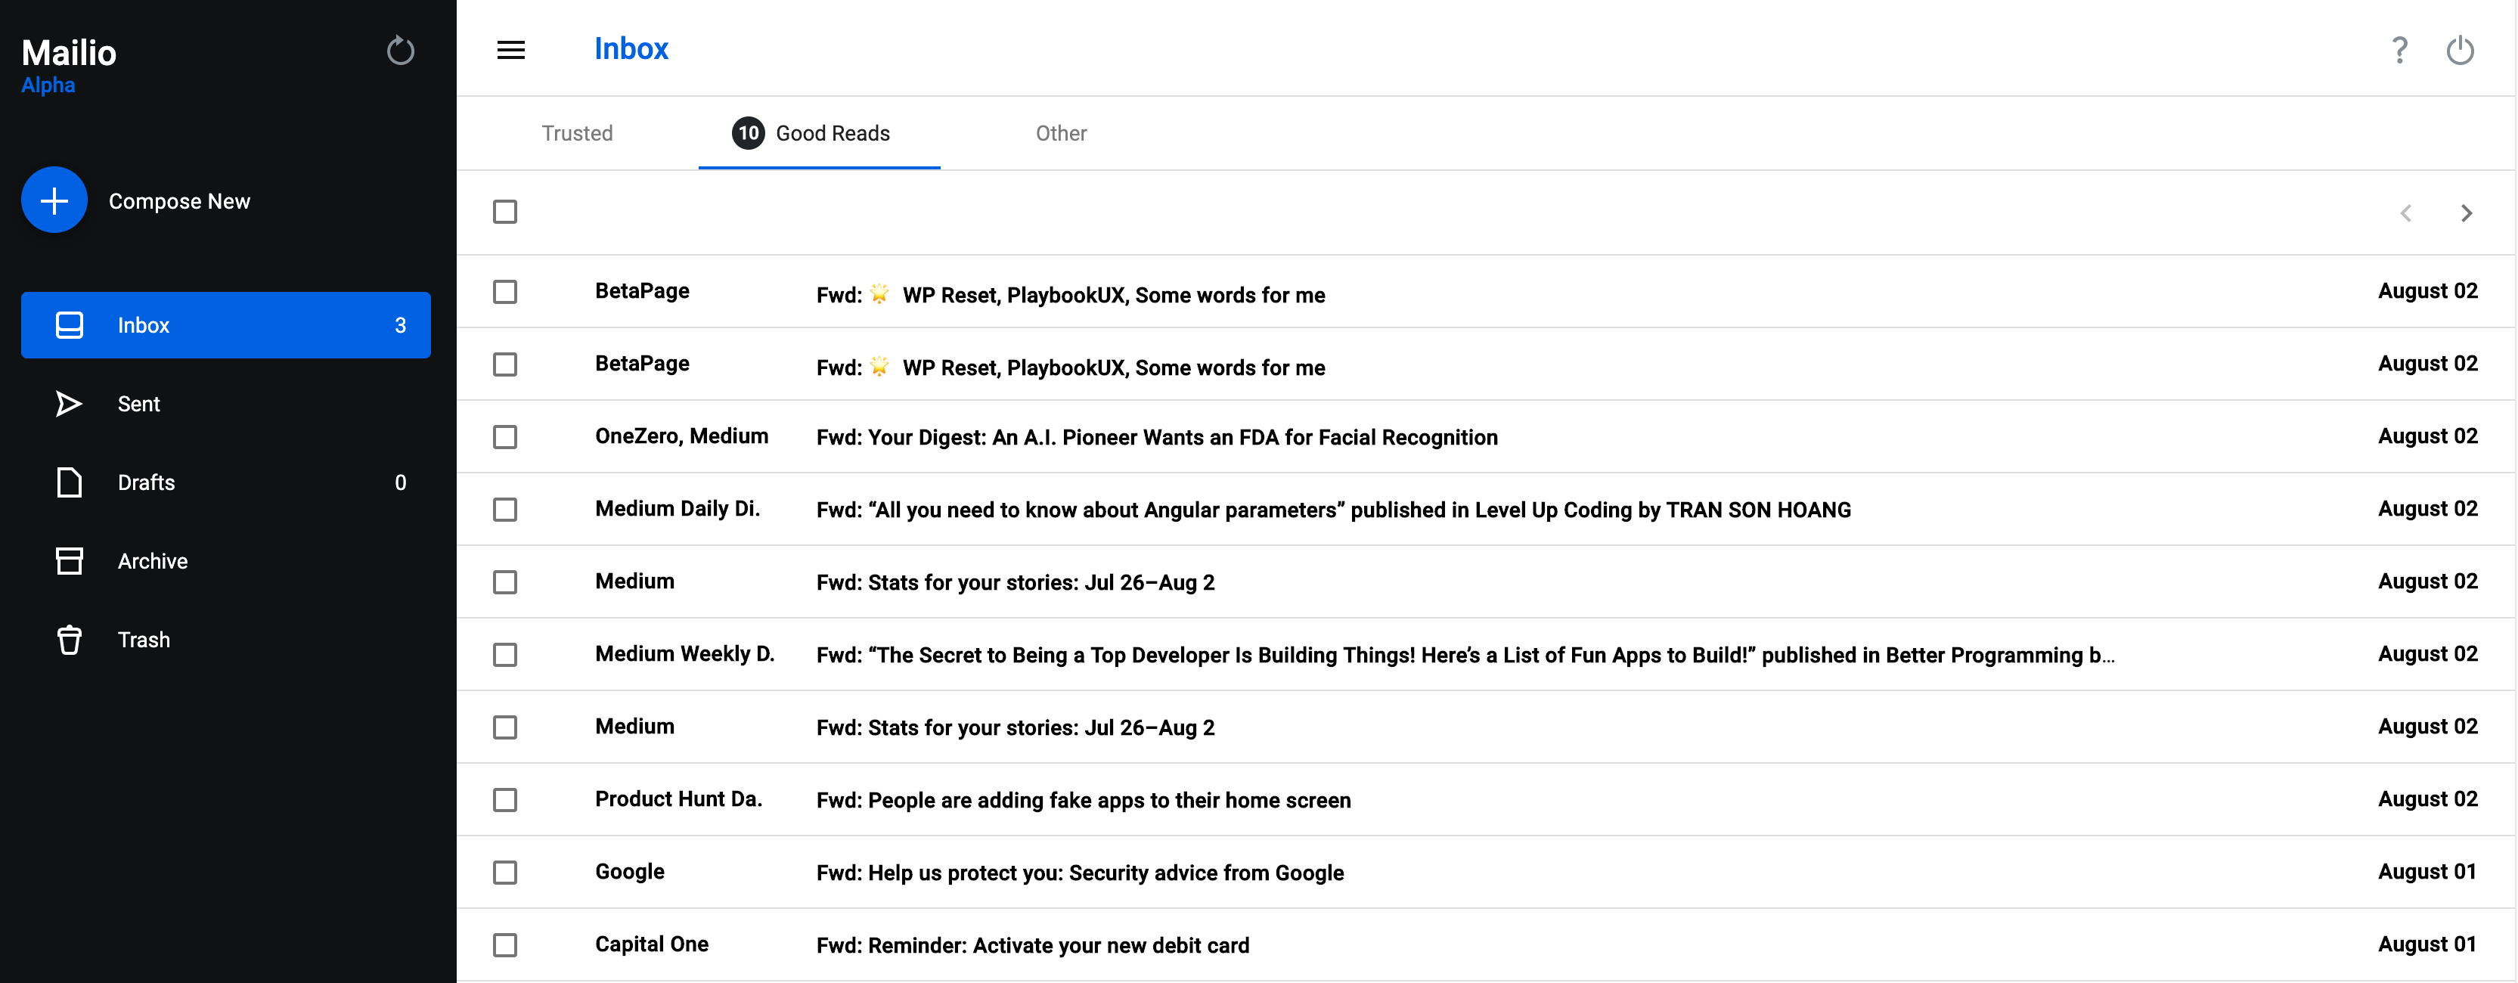
Task: Go to the next page arrow
Action: coord(2466,213)
